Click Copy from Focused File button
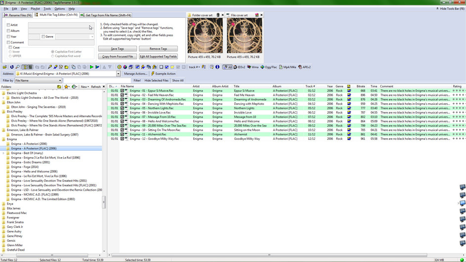This screenshot has width=466, height=262. tap(118, 56)
